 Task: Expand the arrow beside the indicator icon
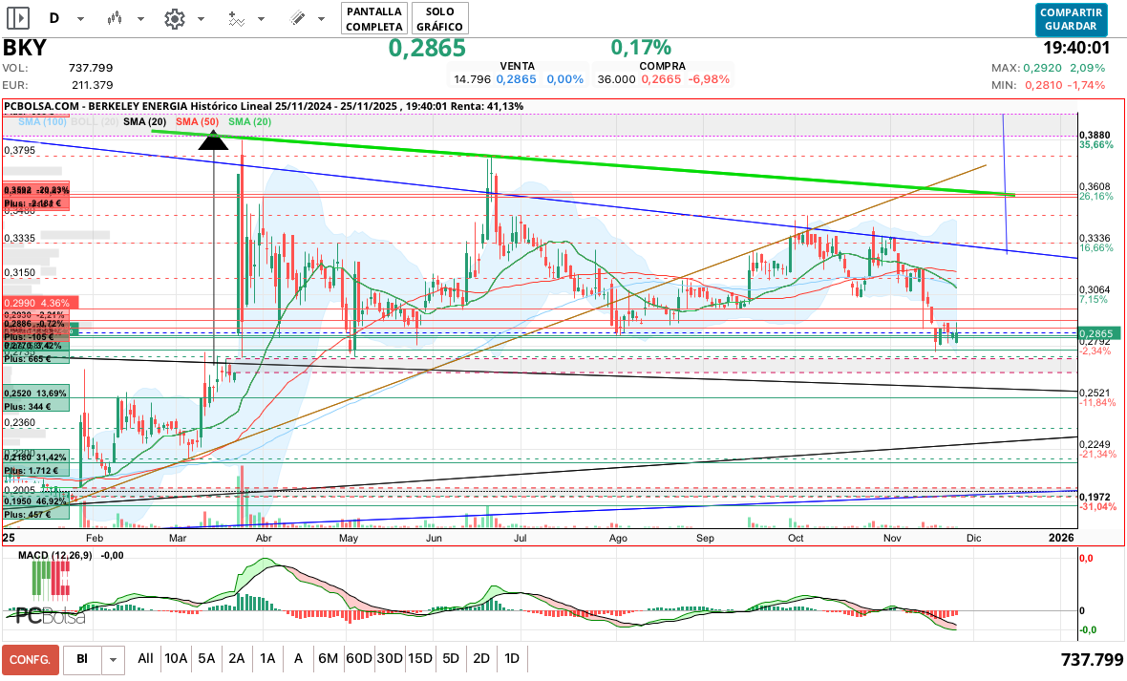(262, 19)
